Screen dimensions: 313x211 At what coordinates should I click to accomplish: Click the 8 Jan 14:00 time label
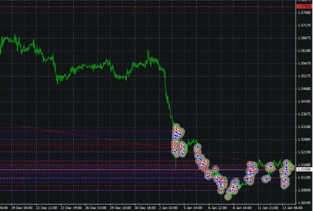coord(242,207)
